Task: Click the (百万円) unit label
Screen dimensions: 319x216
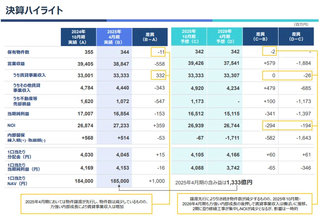Action: (301, 25)
